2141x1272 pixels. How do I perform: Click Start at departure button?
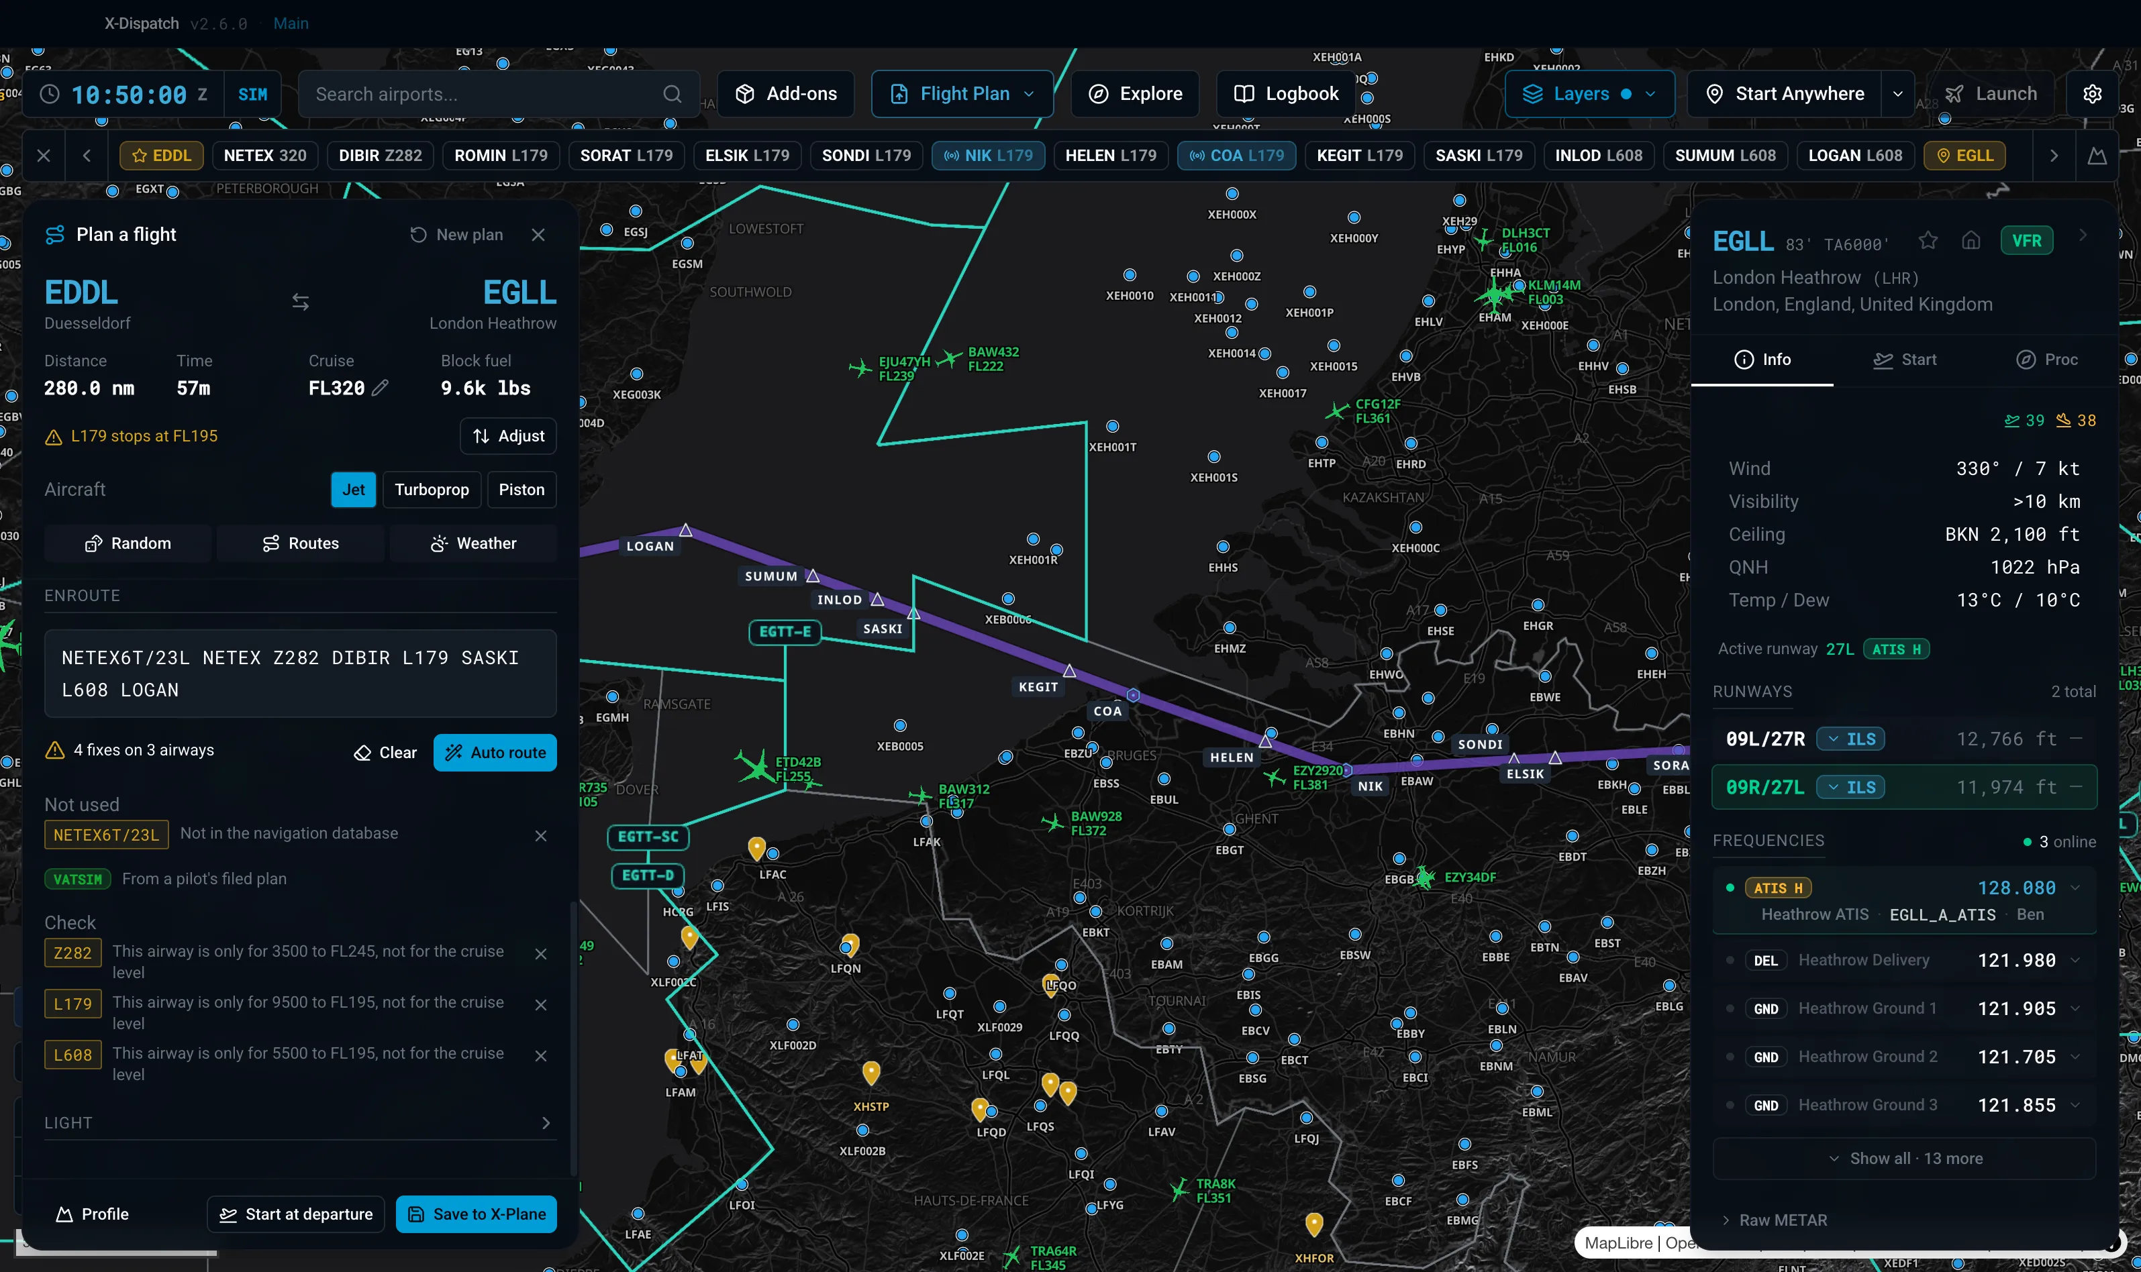point(296,1214)
